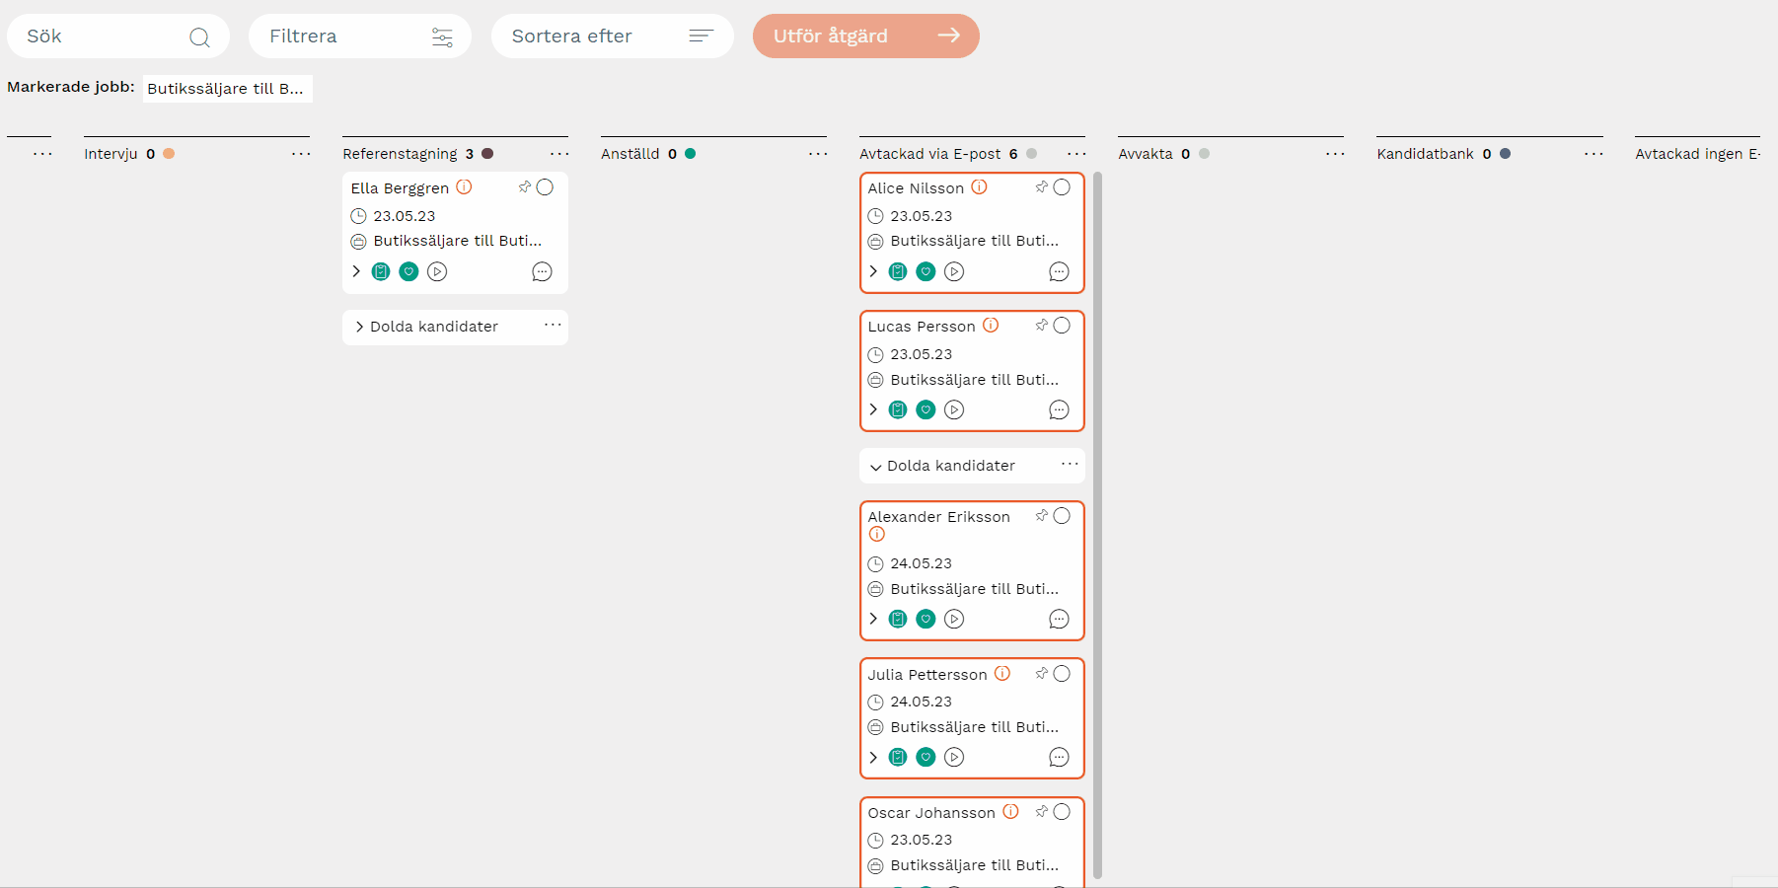The image size is (1778, 888).
Task: Tick the selection circle on Lucas Persson's card
Action: pos(1062,326)
